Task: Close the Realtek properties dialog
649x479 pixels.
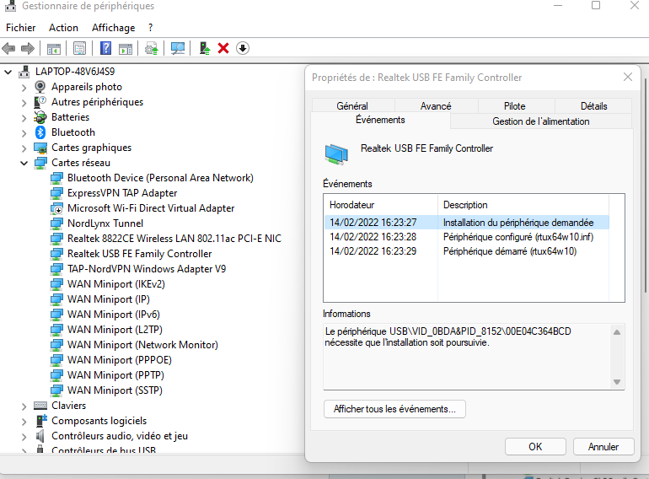Action: [628, 77]
